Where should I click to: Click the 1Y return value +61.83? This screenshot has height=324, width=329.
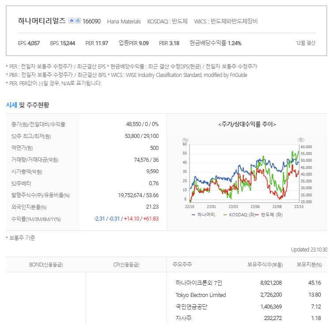[151, 219]
